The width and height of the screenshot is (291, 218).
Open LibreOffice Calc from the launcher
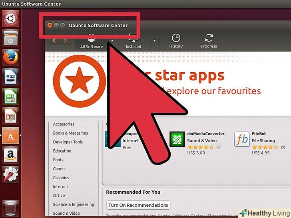(10, 96)
